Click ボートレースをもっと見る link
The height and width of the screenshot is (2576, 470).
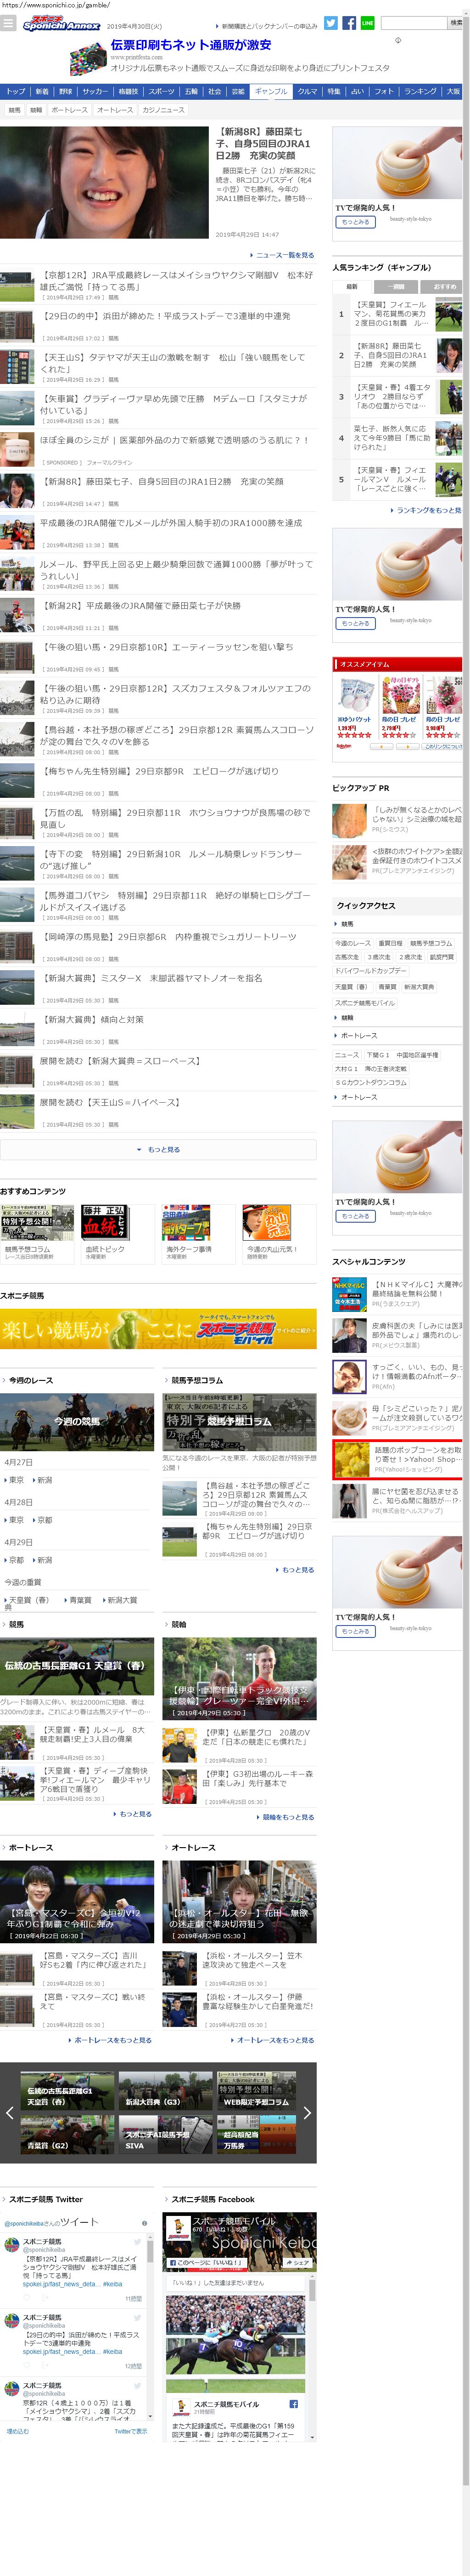pos(110,2039)
